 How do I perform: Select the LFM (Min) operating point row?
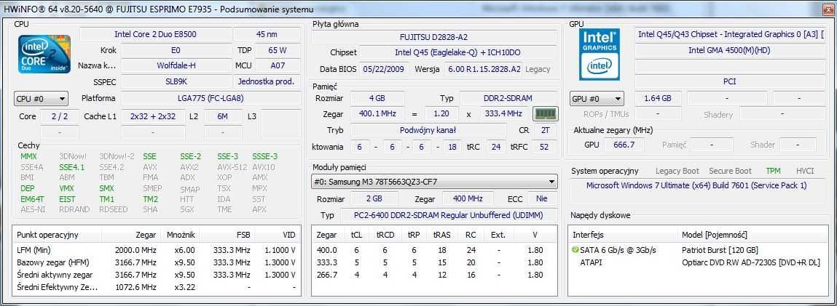[x=157, y=250]
